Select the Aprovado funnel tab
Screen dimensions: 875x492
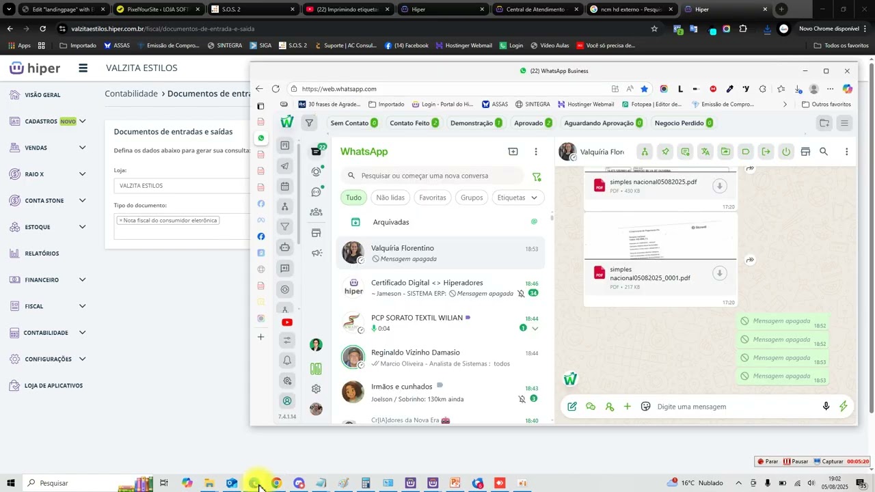pyautogui.click(x=533, y=123)
